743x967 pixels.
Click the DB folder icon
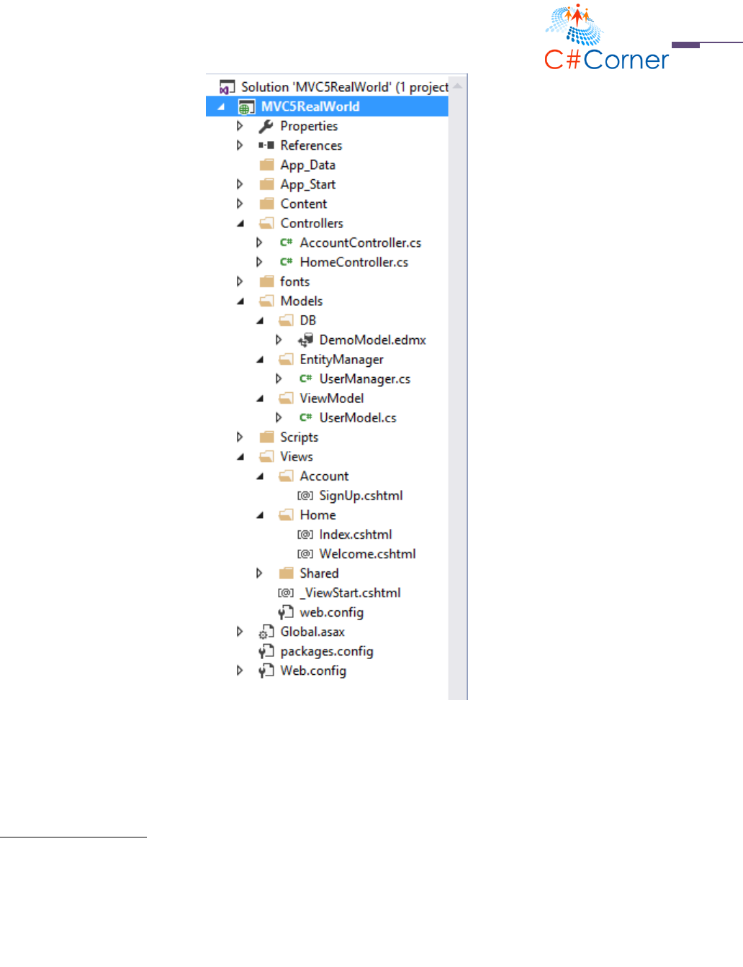pyautogui.click(x=286, y=320)
